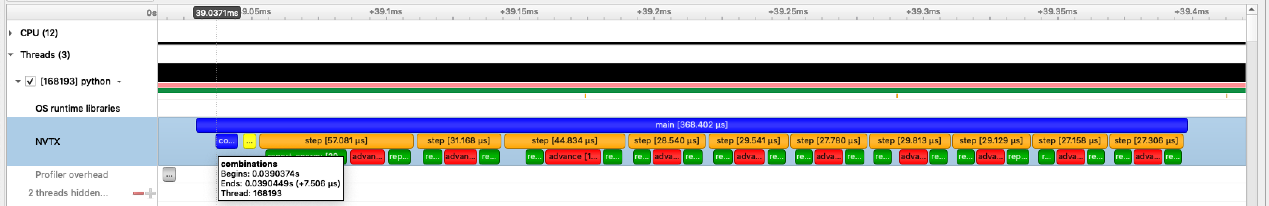Select the step [27.306 µs] range

[1145, 141]
